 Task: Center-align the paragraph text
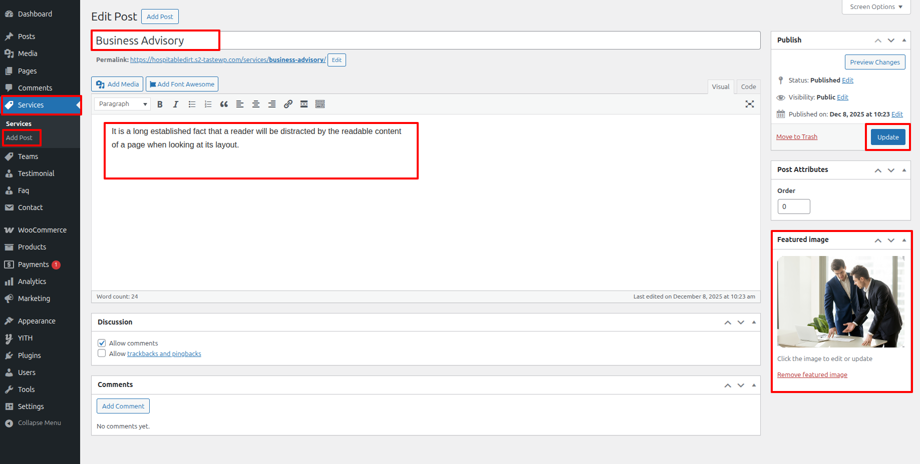pos(256,104)
